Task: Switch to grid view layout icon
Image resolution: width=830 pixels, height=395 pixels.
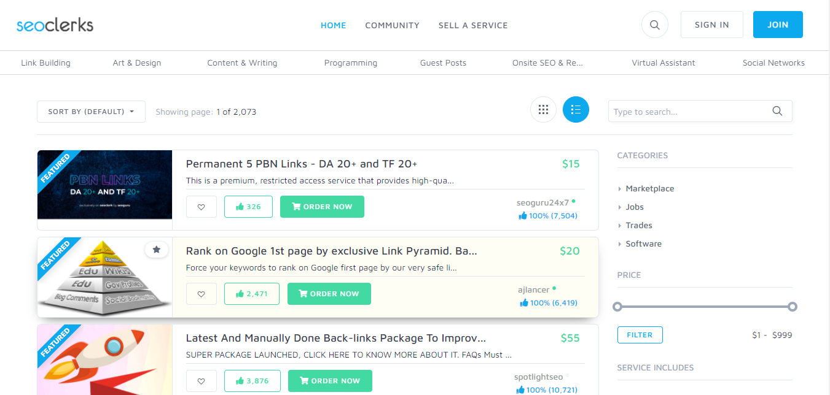Action: 543,110
